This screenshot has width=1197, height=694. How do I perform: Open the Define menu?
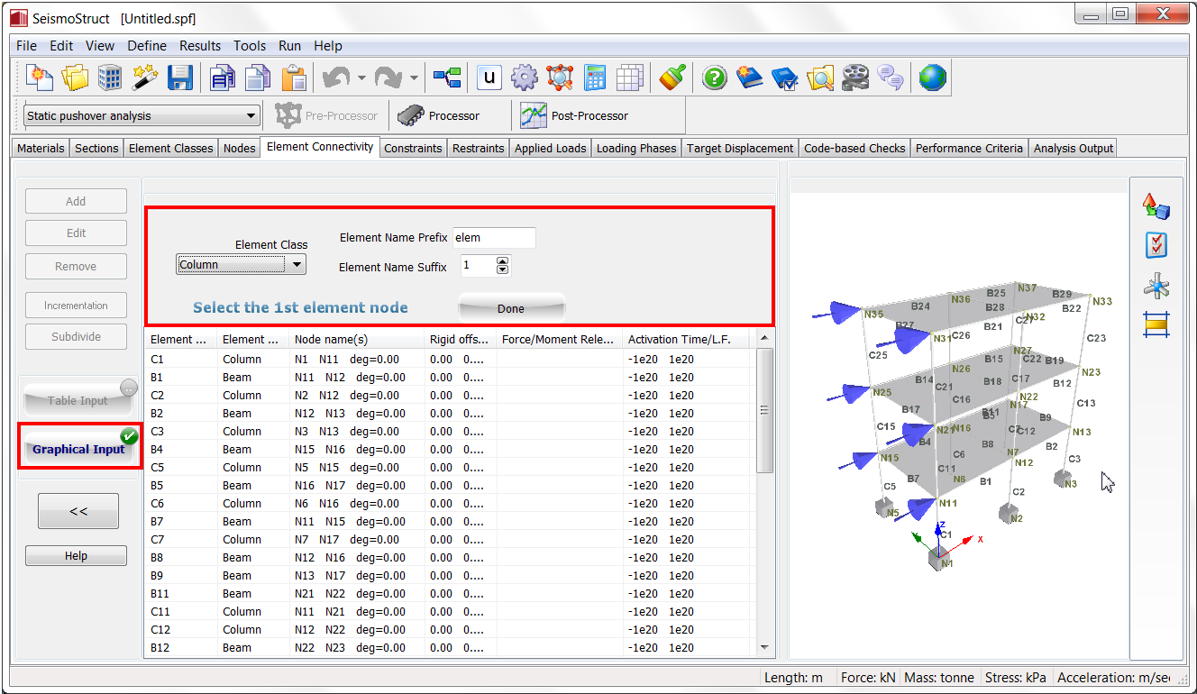coord(146,46)
